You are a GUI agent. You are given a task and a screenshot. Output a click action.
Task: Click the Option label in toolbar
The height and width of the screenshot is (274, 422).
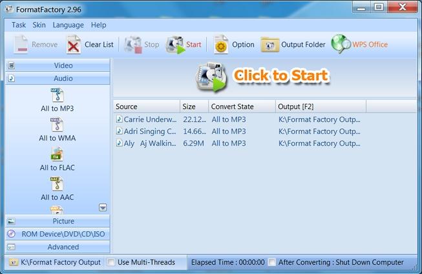pos(243,45)
